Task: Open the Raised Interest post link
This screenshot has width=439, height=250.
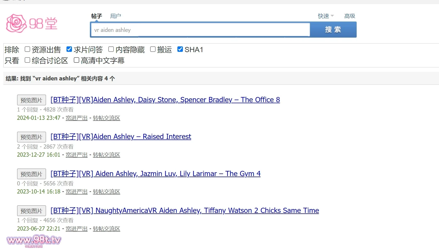Action: click(x=121, y=137)
